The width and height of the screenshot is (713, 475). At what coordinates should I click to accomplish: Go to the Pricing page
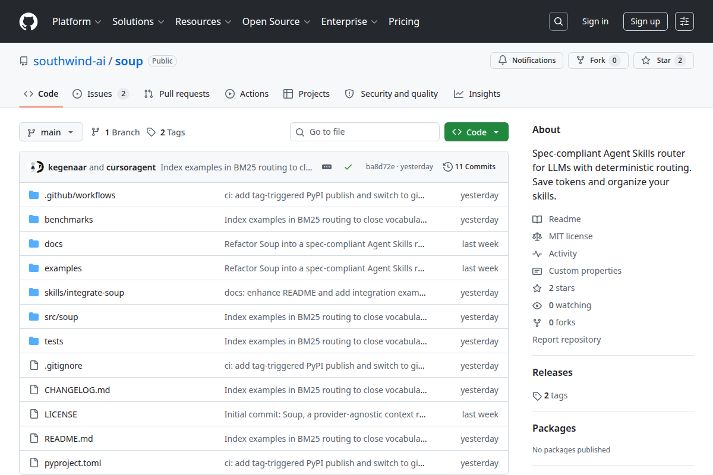[404, 21]
